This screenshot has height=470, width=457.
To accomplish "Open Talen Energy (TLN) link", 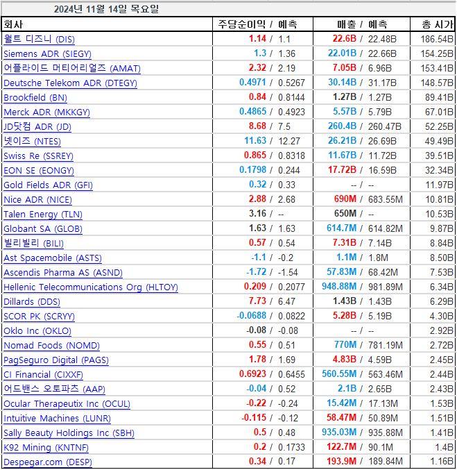I will (43, 215).
